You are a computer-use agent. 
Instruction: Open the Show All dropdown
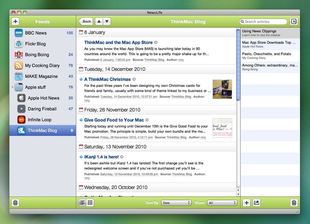click(x=222, y=203)
